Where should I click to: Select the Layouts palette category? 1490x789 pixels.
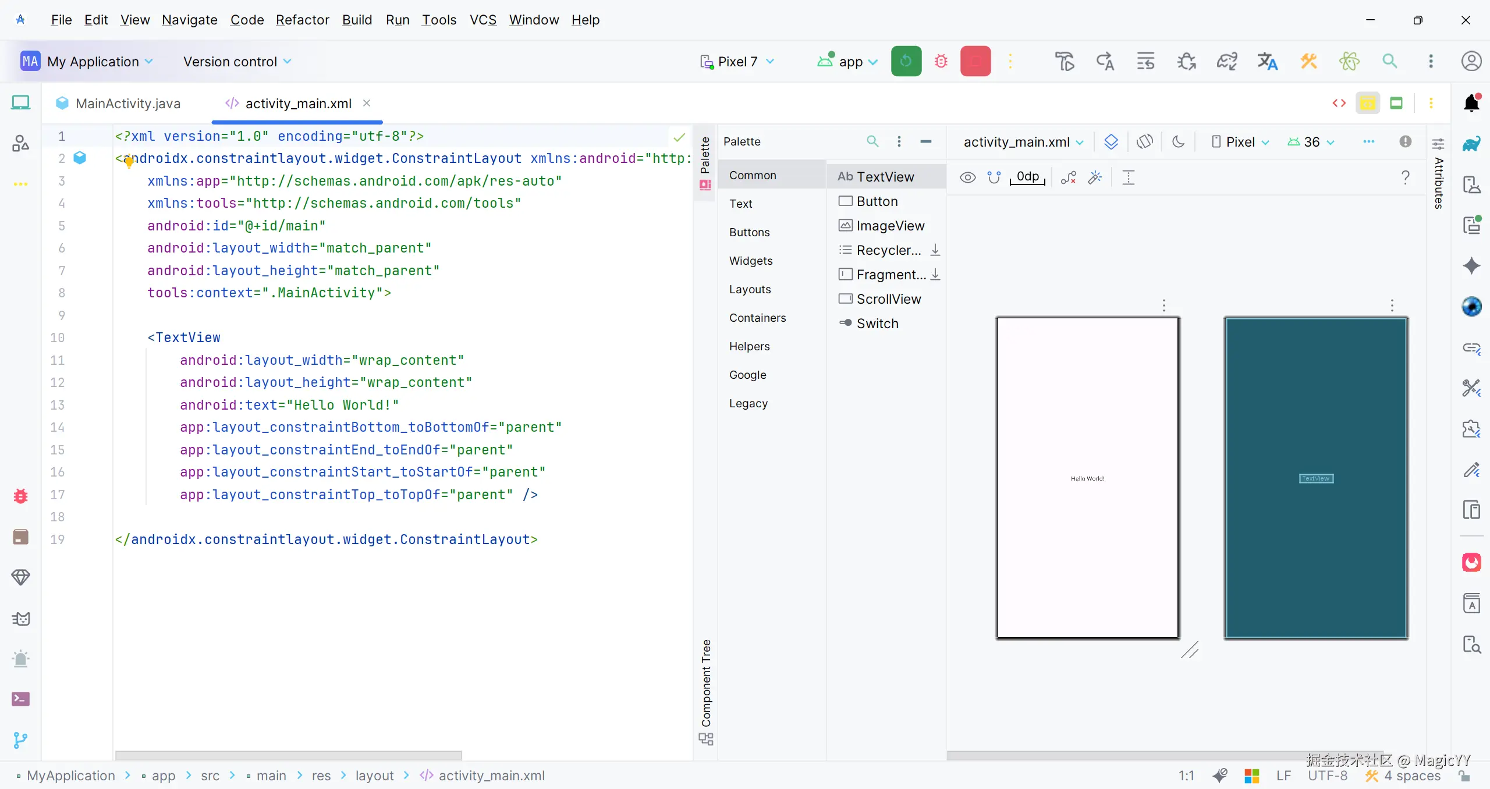coord(750,289)
